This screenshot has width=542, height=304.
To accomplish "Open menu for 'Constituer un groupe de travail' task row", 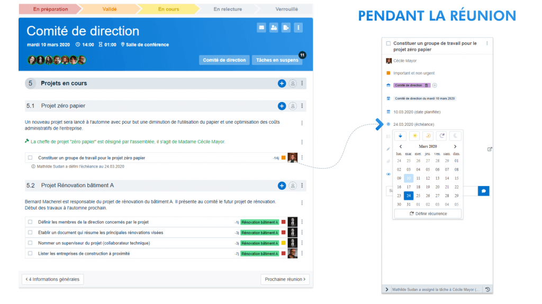I will point(302,158).
